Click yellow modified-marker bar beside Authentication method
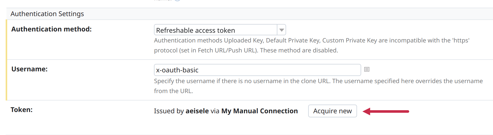The image size is (493, 135). point(6,40)
